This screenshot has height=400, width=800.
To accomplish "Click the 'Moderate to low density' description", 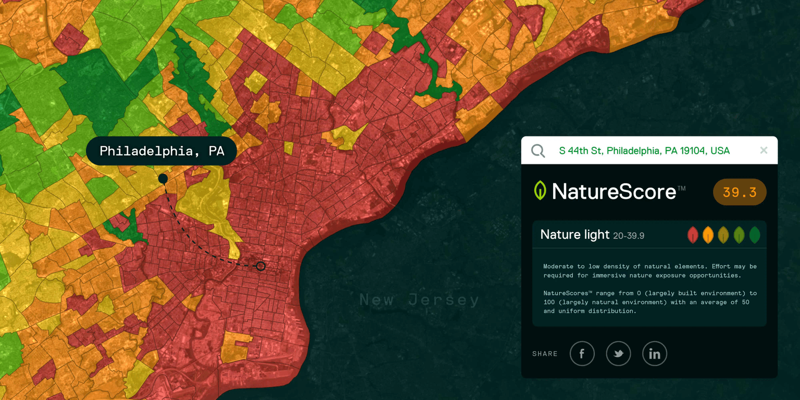I will point(650,271).
